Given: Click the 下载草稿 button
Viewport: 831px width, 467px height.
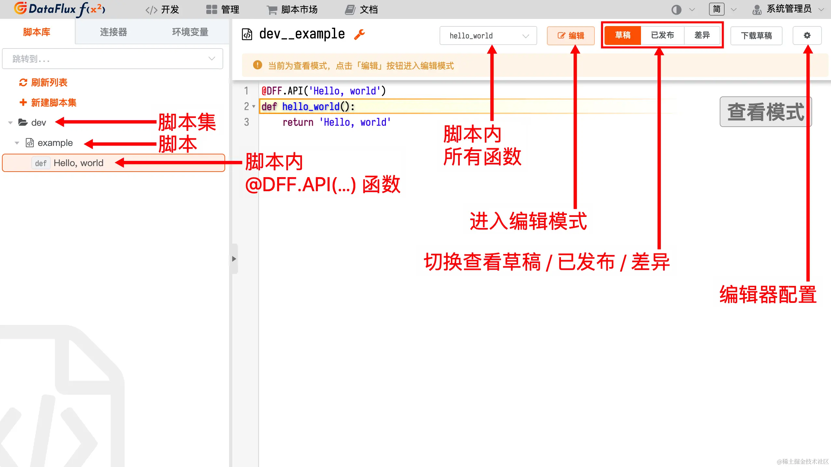Looking at the screenshot, I should (756, 35).
